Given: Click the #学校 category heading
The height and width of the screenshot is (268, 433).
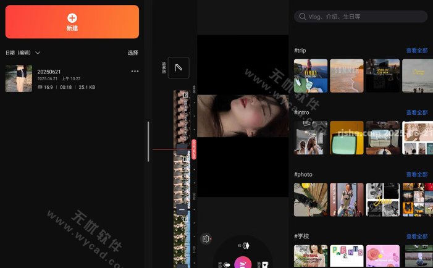Looking at the screenshot, I should click(x=301, y=237).
